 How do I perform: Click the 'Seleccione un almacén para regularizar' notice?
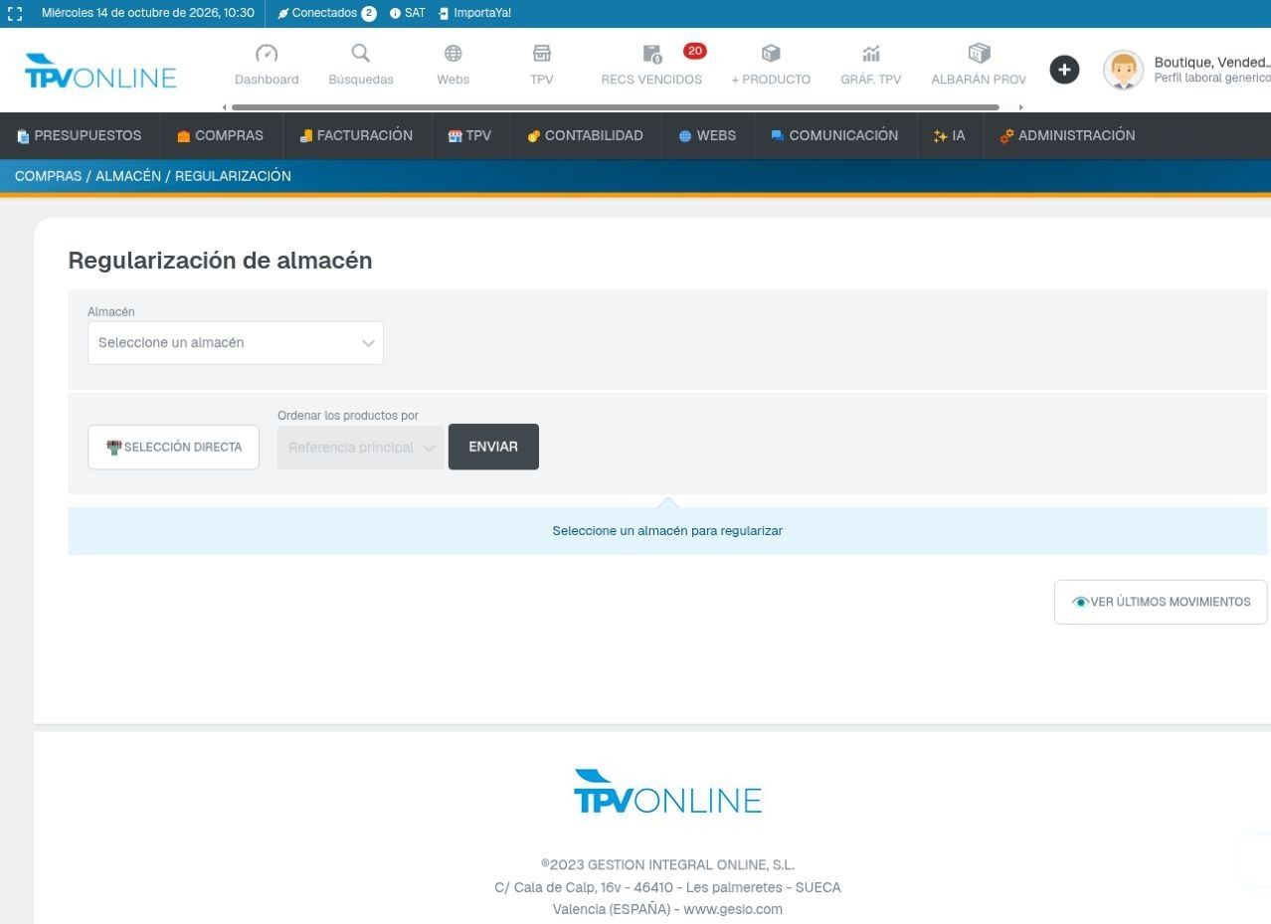point(667,531)
